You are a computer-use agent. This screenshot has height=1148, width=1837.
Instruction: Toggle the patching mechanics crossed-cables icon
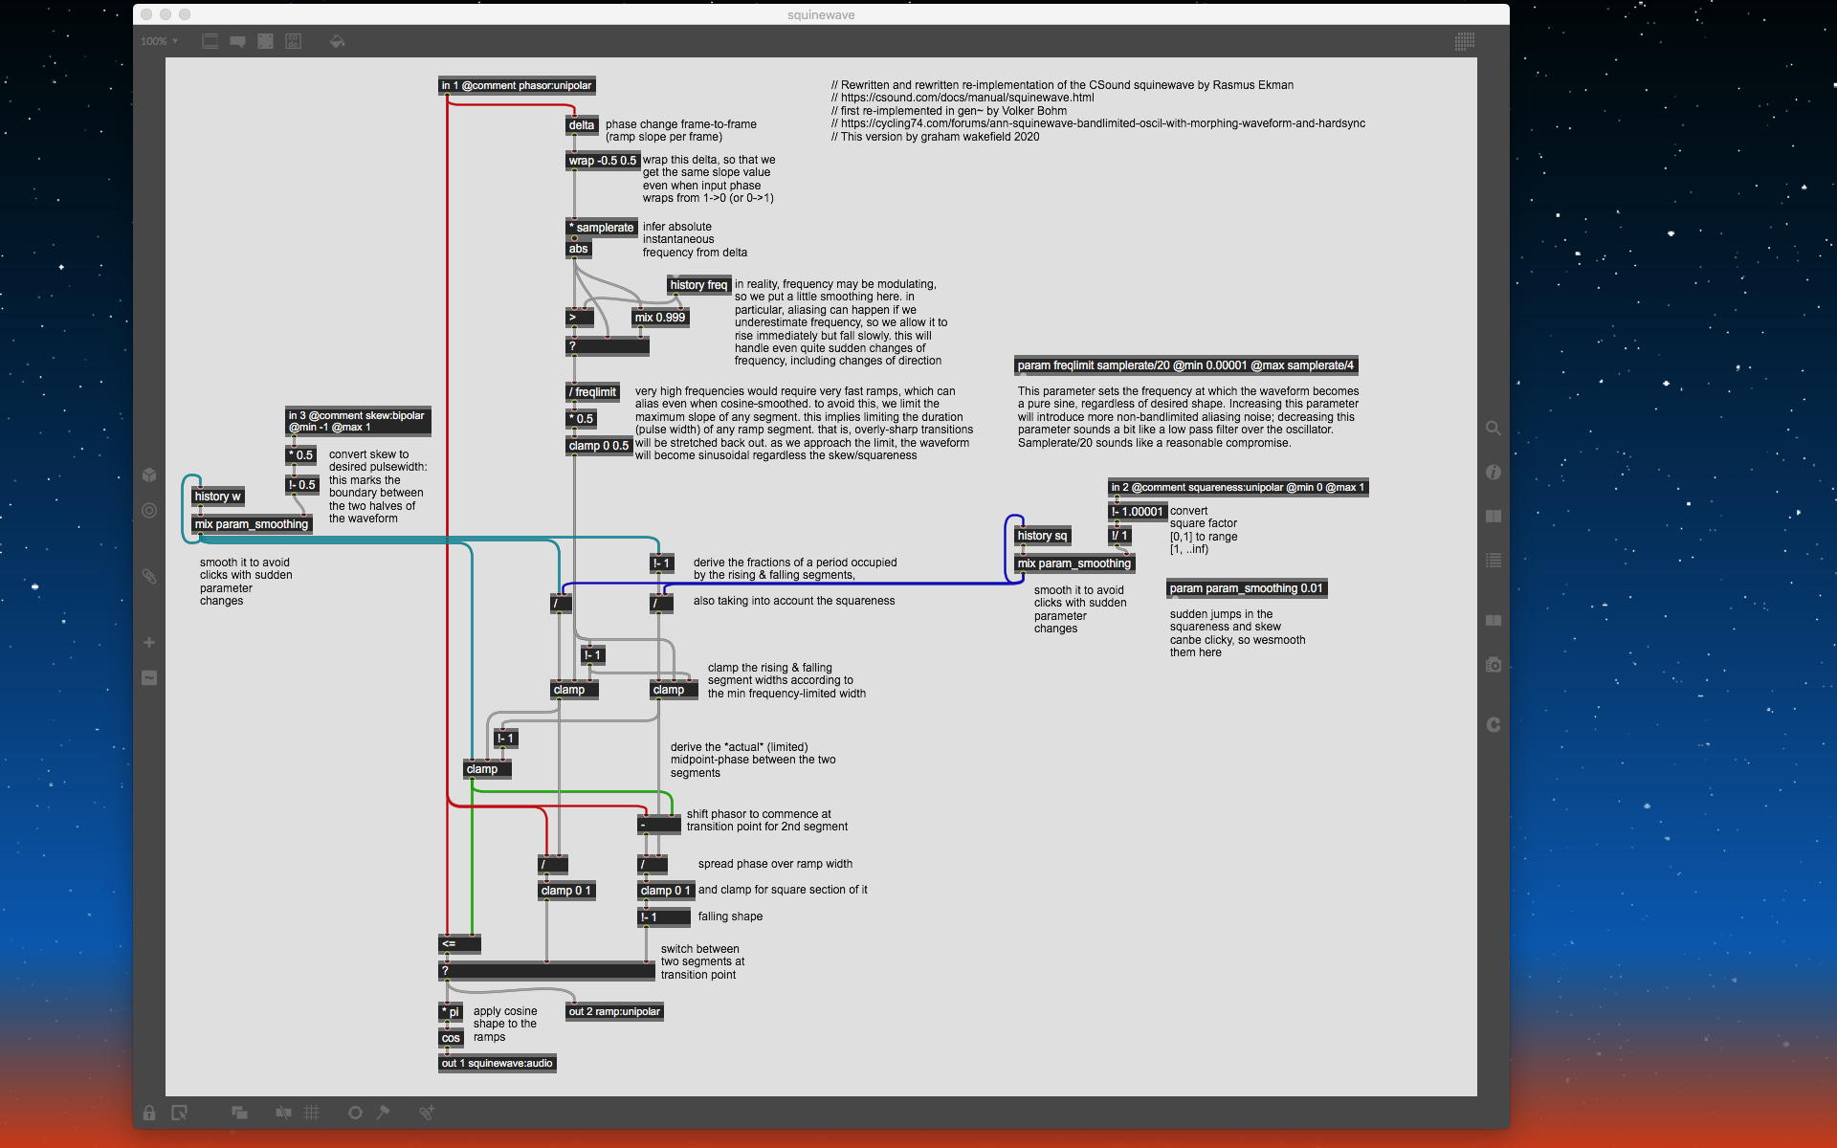pos(283,1113)
